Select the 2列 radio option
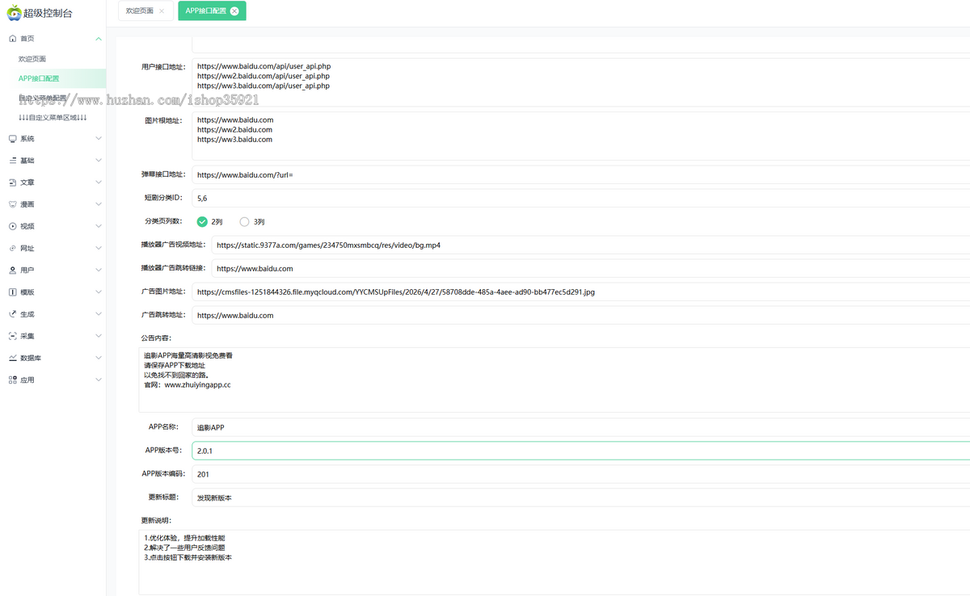The image size is (970, 596). (202, 221)
